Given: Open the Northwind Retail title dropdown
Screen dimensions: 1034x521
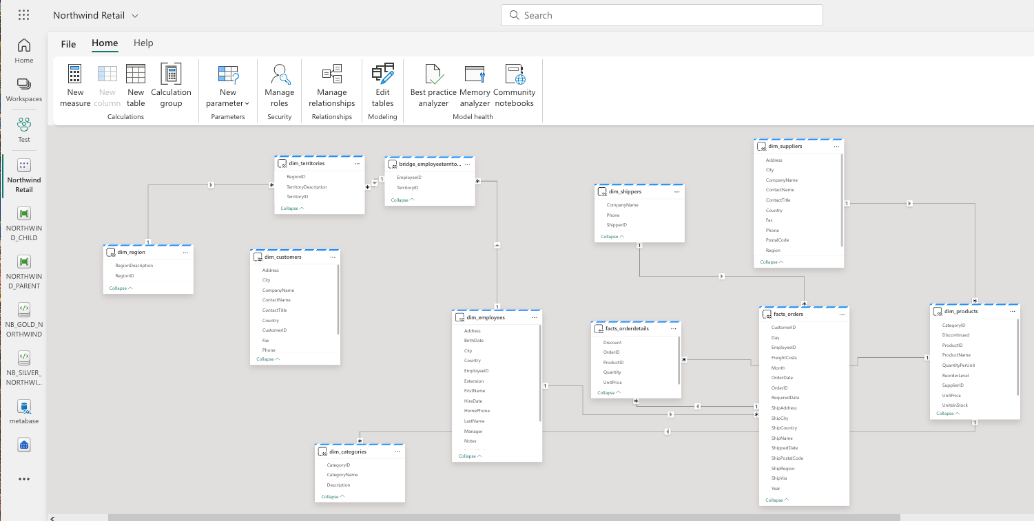Looking at the screenshot, I should pyautogui.click(x=134, y=15).
